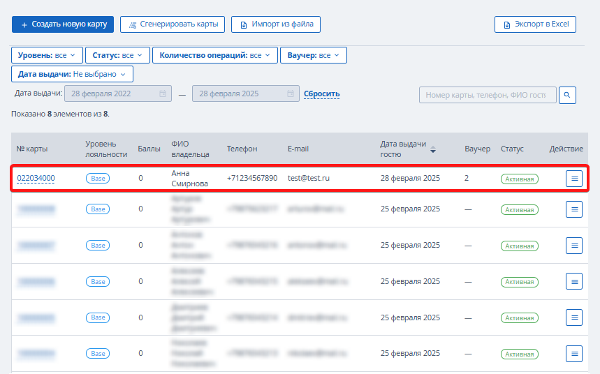Click Импорт из файла button
Image resolution: width=600 pixels, height=374 pixels.
coord(276,24)
